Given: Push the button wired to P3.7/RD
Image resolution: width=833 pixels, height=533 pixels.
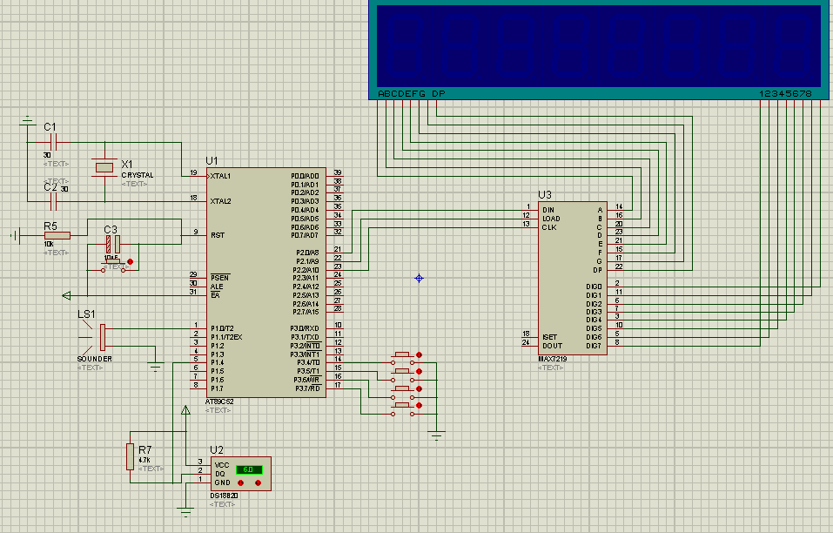Looking at the screenshot, I should [x=402, y=406].
